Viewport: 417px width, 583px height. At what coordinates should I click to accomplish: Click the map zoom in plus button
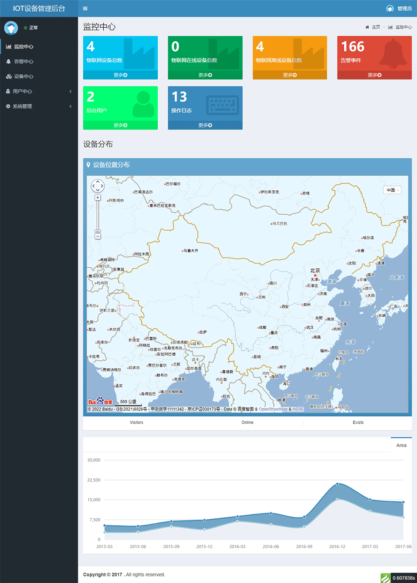click(x=98, y=198)
